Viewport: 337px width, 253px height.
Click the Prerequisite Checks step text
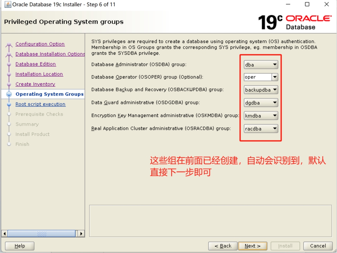tap(39, 114)
